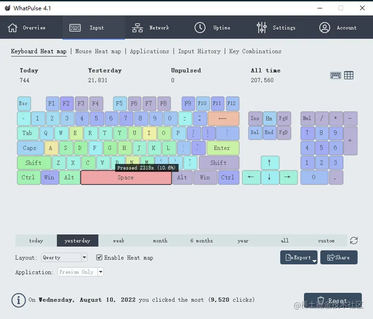The width and height of the screenshot is (373, 319).
Task: Click the refresh icon beside custom
Action: (354, 241)
